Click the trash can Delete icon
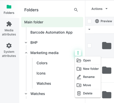Image resolution: width=114 pixels, height=103 pixels. point(79,93)
